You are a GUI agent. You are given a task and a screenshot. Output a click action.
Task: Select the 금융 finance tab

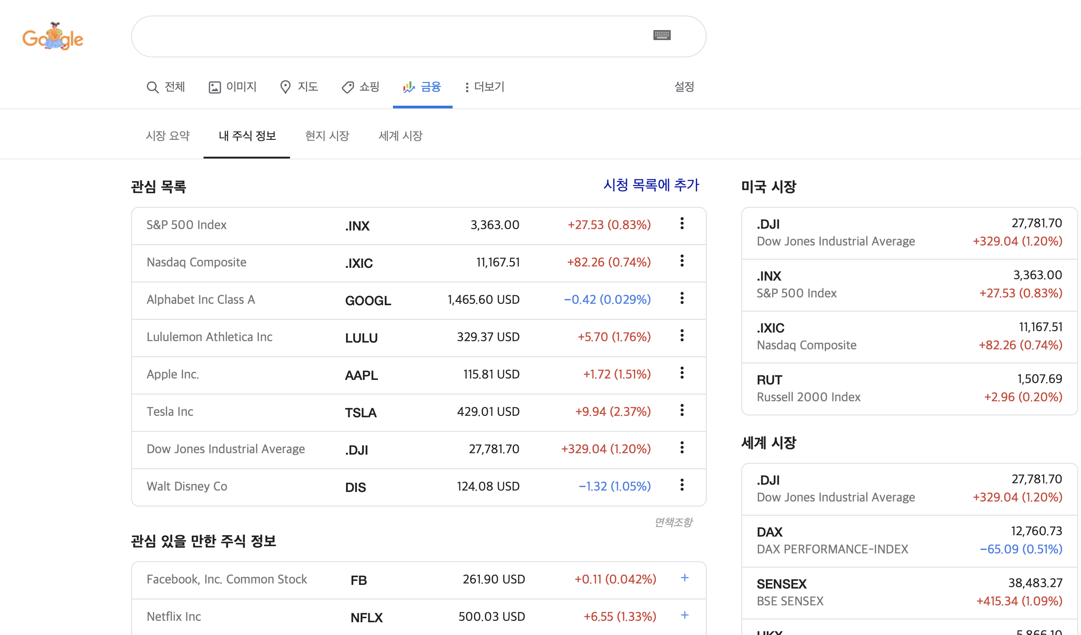(422, 87)
